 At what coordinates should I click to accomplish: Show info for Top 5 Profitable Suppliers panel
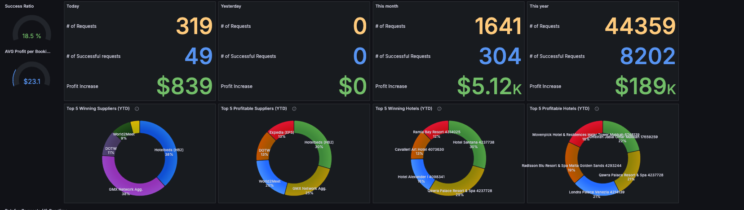coord(294,109)
